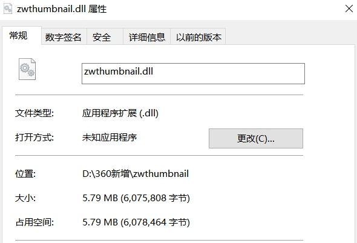Click the 打开方式 label

[34, 138]
